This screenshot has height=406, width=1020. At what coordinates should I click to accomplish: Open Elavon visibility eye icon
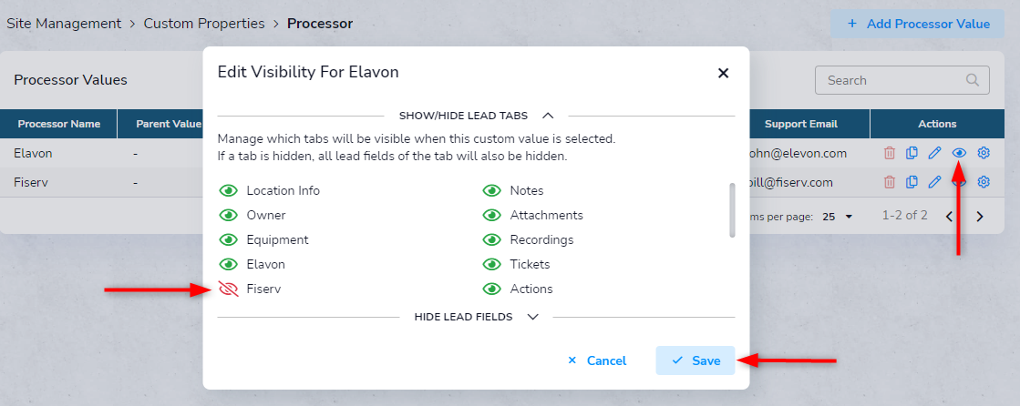click(x=959, y=153)
